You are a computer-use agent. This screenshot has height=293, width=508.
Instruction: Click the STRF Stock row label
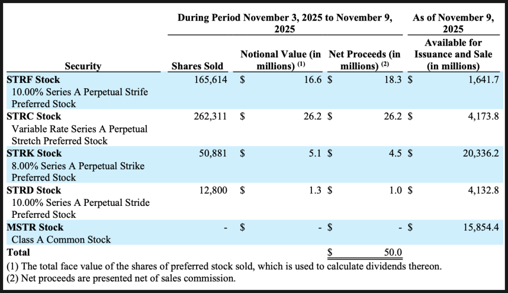[33, 80]
